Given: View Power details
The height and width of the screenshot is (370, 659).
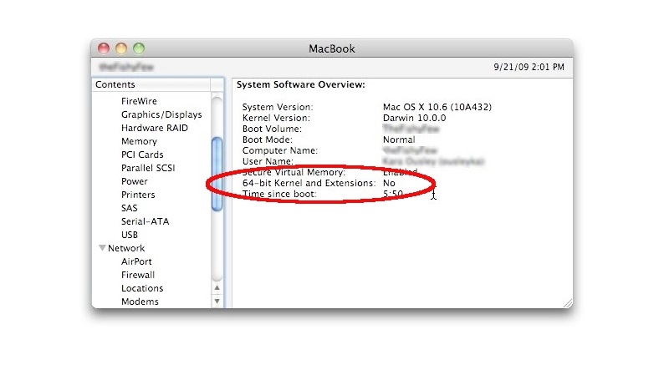Looking at the screenshot, I should [135, 181].
